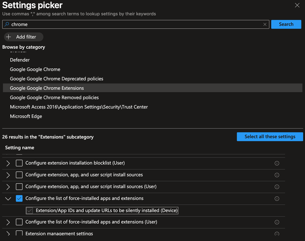Open the Microsoft Edge category
The width and height of the screenshot is (305, 241).
(x=26, y=117)
